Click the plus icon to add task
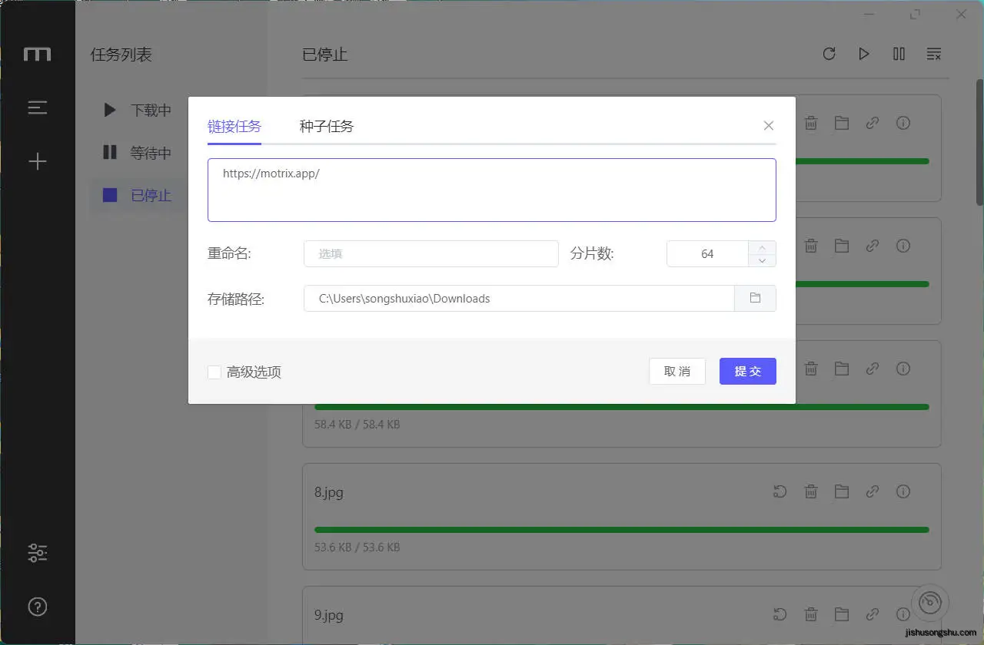 point(37,161)
